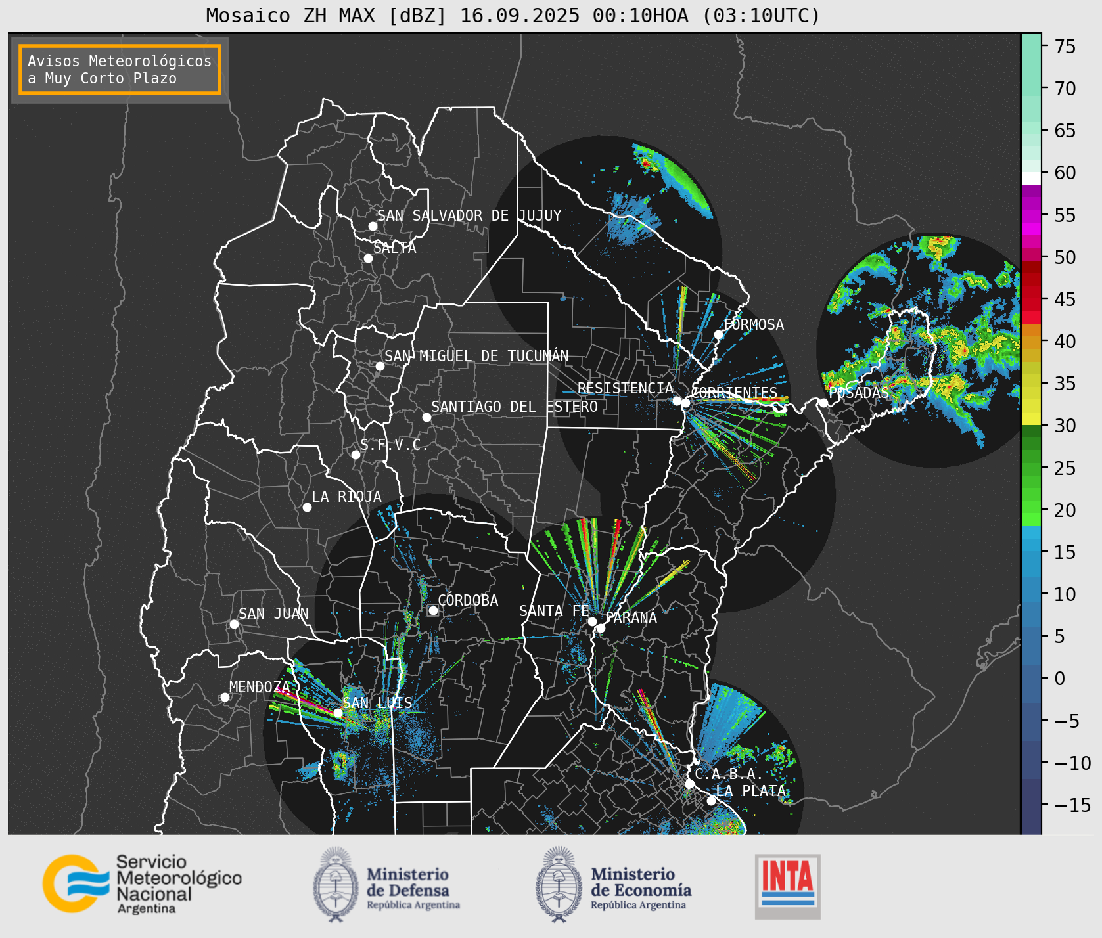
Task: Click the POSADAS city label
Action: click(859, 393)
